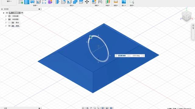This screenshot has height=109, width=195.
Task: Expand the 文档设置 tree node
Action: pos(6,16)
